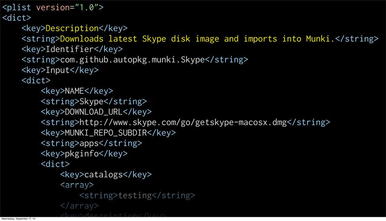Click the dict tag under pkginfo key

55,164
